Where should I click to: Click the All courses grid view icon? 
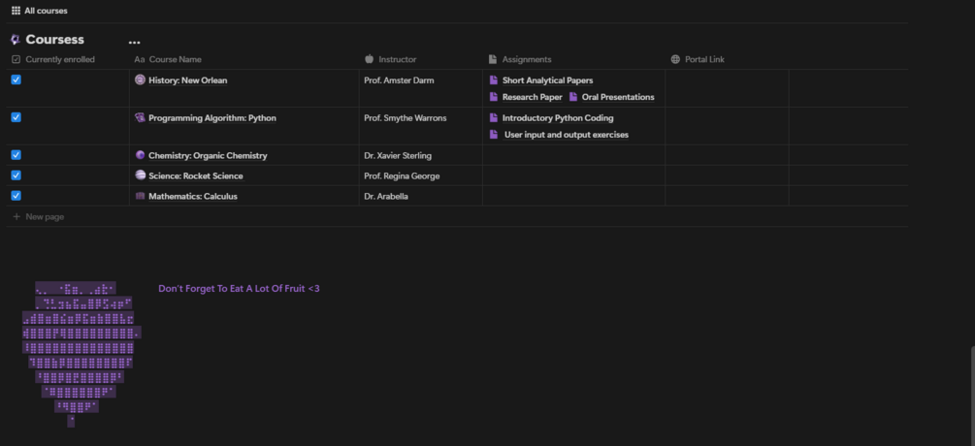pos(16,11)
